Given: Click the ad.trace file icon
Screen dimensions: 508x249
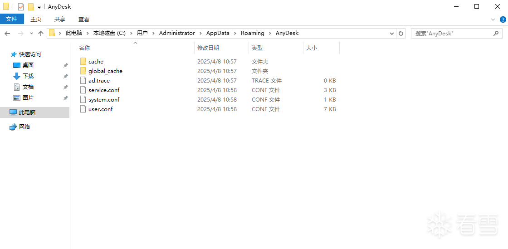Looking at the screenshot, I should tap(83, 81).
